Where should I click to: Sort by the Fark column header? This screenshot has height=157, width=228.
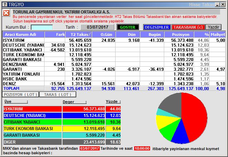tap(55, 35)
